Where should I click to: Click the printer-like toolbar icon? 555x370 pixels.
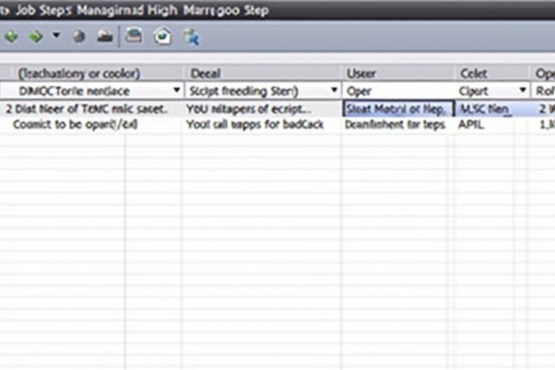click(x=134, y=36)
